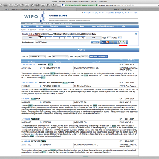Screen dimensions: 159x159
Task: Click blue circle icon in B65D 85/36 row
Action: (x=40, y=122)
